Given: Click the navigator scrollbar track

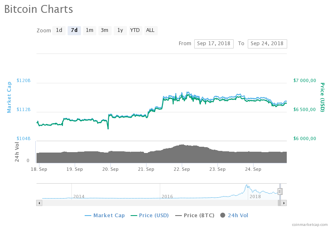Looking at the screenshot, I should pyautogui.click(x=158, y=203).
